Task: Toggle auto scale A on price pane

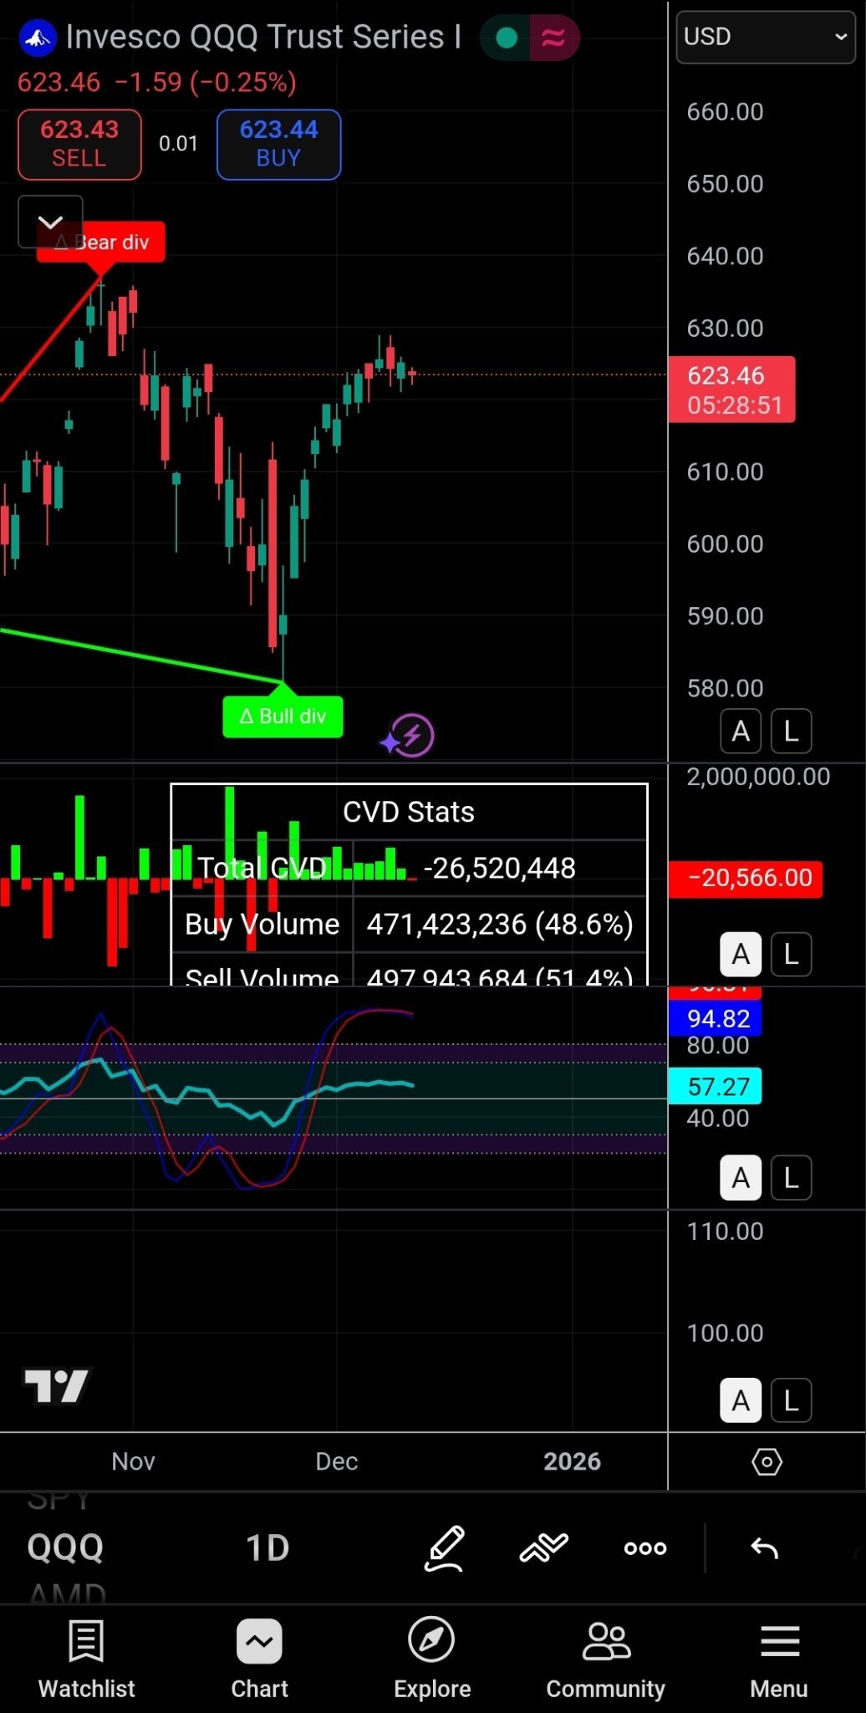Action: 741,732
